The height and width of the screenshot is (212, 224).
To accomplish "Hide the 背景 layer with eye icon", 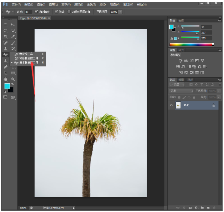I will point(171,105).
